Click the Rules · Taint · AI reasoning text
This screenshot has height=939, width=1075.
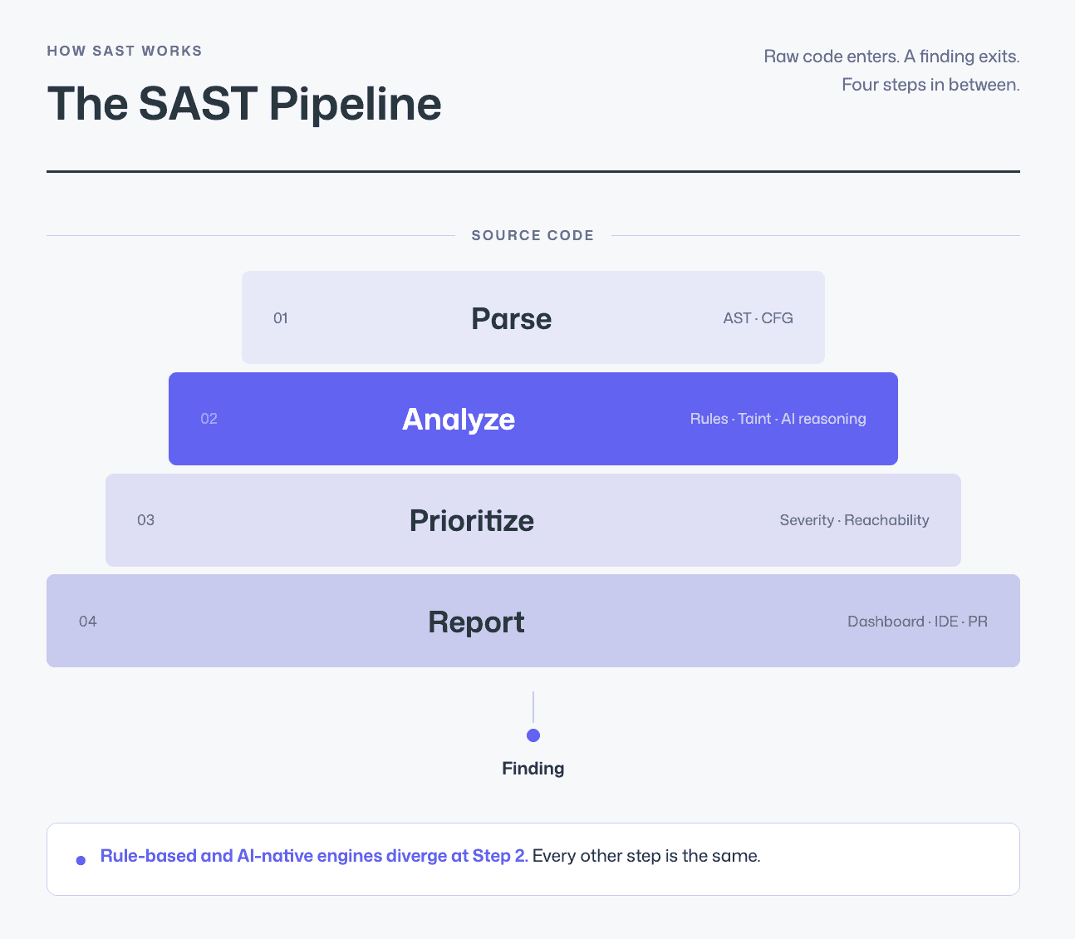click(x=778, y=419)
